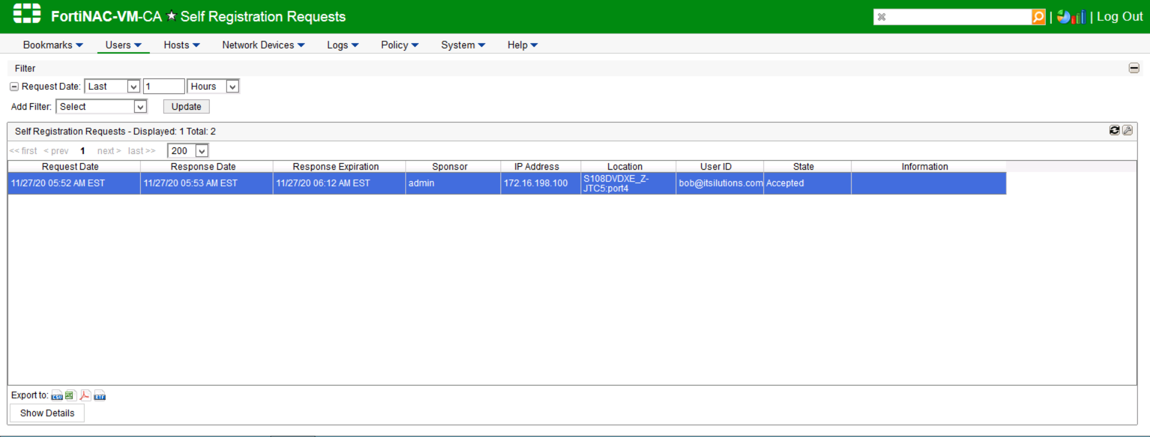1150x437 pixels.
Task: Open the System menu
Action: (463, 45)
